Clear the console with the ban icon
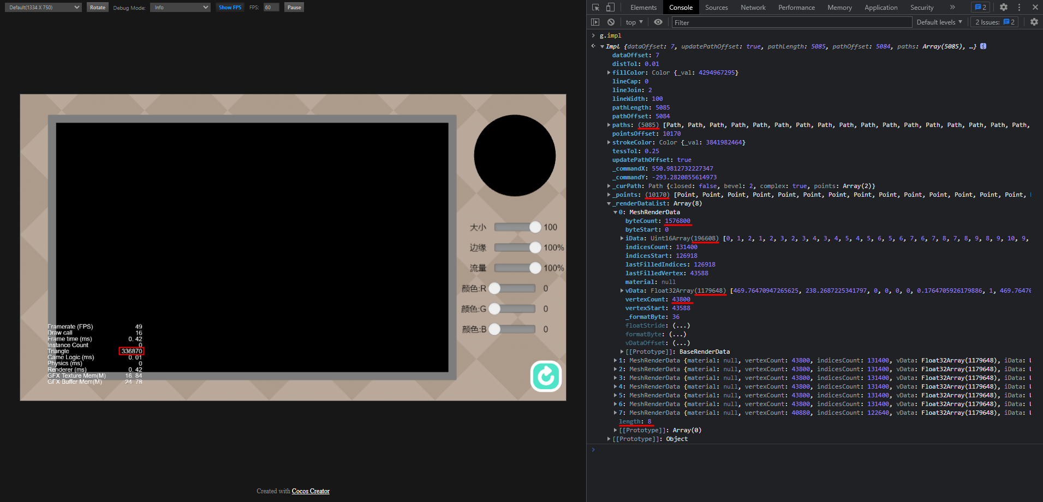Image resolution: width=1043 pixels, height=502 pixels. [611, 22]
